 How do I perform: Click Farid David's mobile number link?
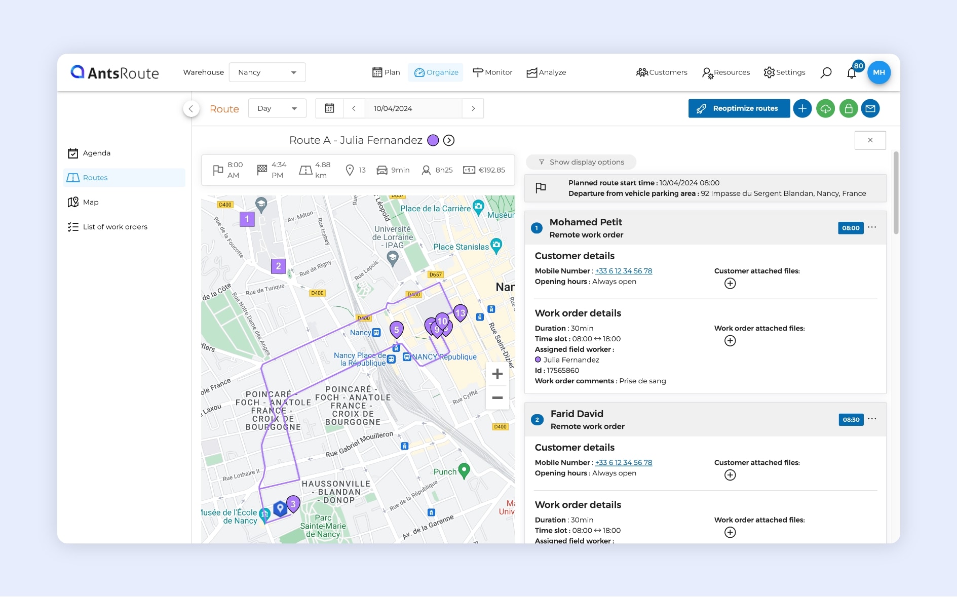tap(623, 462)
